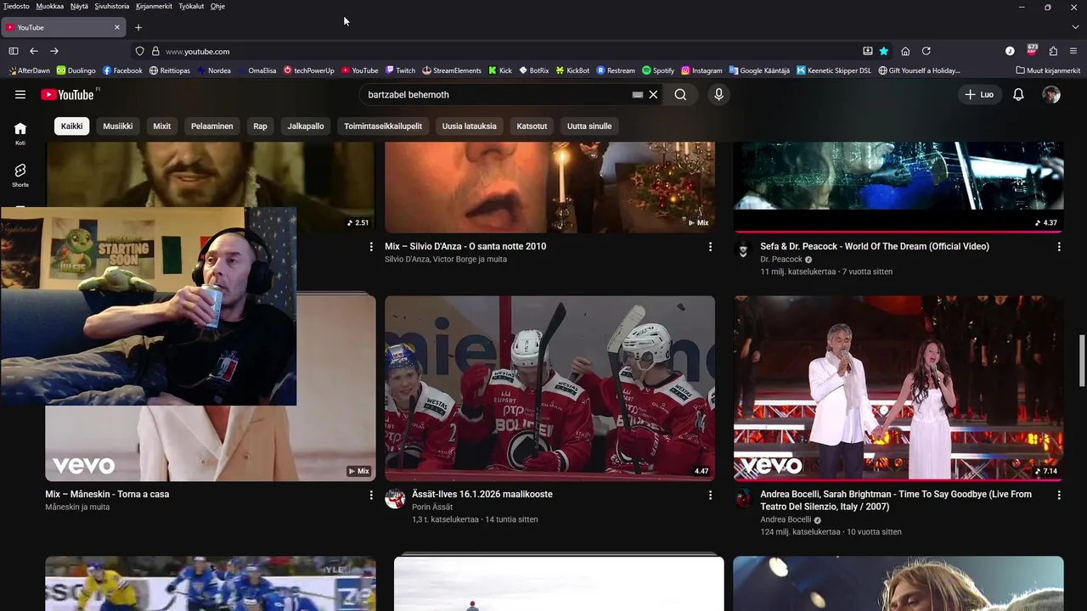Open options for World Of The Dream video
The image size is (1087, 611).
tap(1059, 247)
